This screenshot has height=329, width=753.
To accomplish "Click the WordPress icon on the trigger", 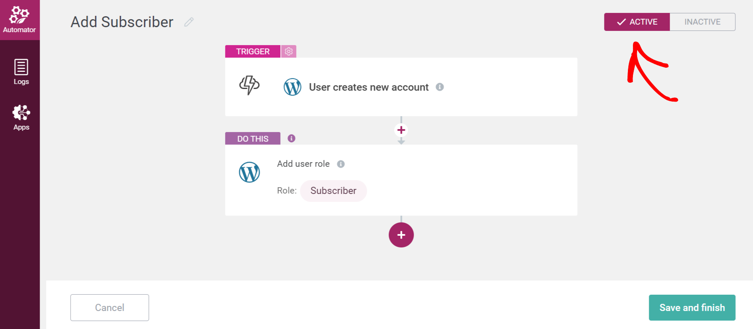I will pos(292,87).
